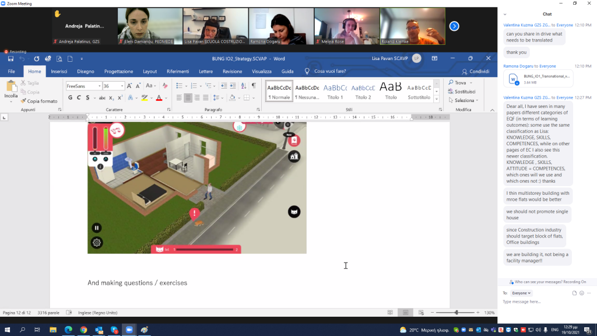Screen dimensions: 597x336
Task: Show paragraph marks with pilcrow icon
Action: click(x=254, y=86)
